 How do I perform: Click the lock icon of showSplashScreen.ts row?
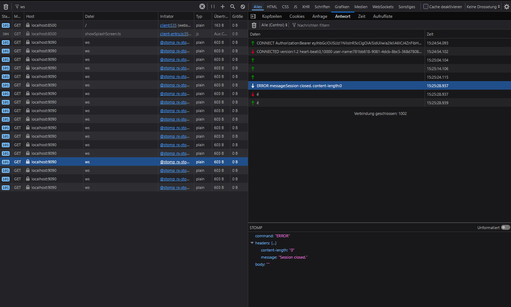coord(28,34)
